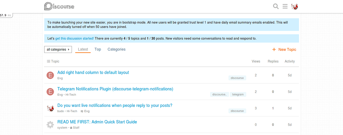This screenshot has height=135, width=343.
Task: Sort topics by Activity column
Action: (x=290, y=61)
